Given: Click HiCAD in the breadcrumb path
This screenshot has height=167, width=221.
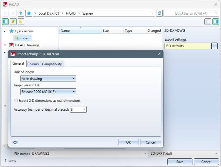Looking at the screenshot, I should click(x=71, y=13).
